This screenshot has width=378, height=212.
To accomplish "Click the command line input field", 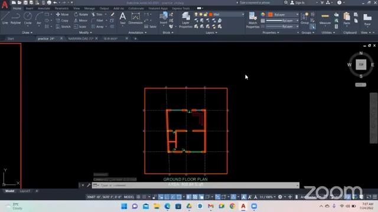I will (x=195, y=185).
